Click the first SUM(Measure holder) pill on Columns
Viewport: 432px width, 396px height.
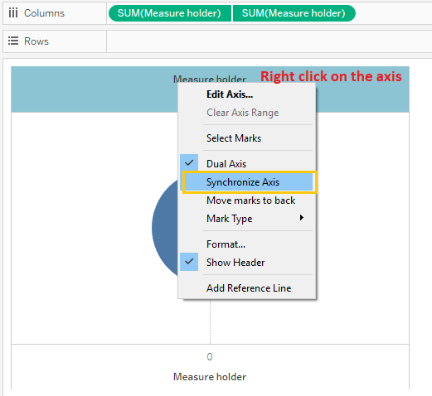[x=170, y=13]
